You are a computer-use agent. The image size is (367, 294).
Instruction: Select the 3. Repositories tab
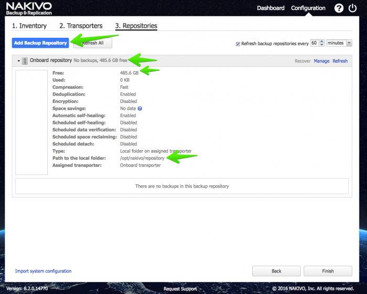136,26
